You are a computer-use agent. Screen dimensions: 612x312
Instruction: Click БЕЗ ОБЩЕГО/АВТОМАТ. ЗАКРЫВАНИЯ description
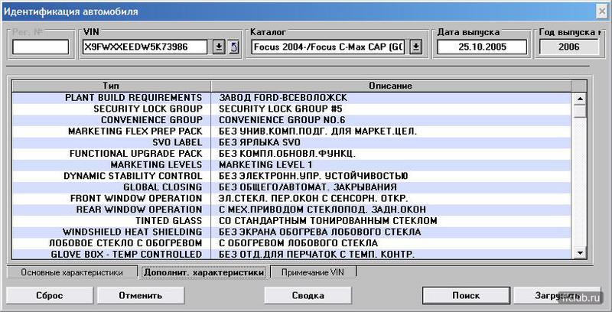pyautogui.click(x=308, y=187)
